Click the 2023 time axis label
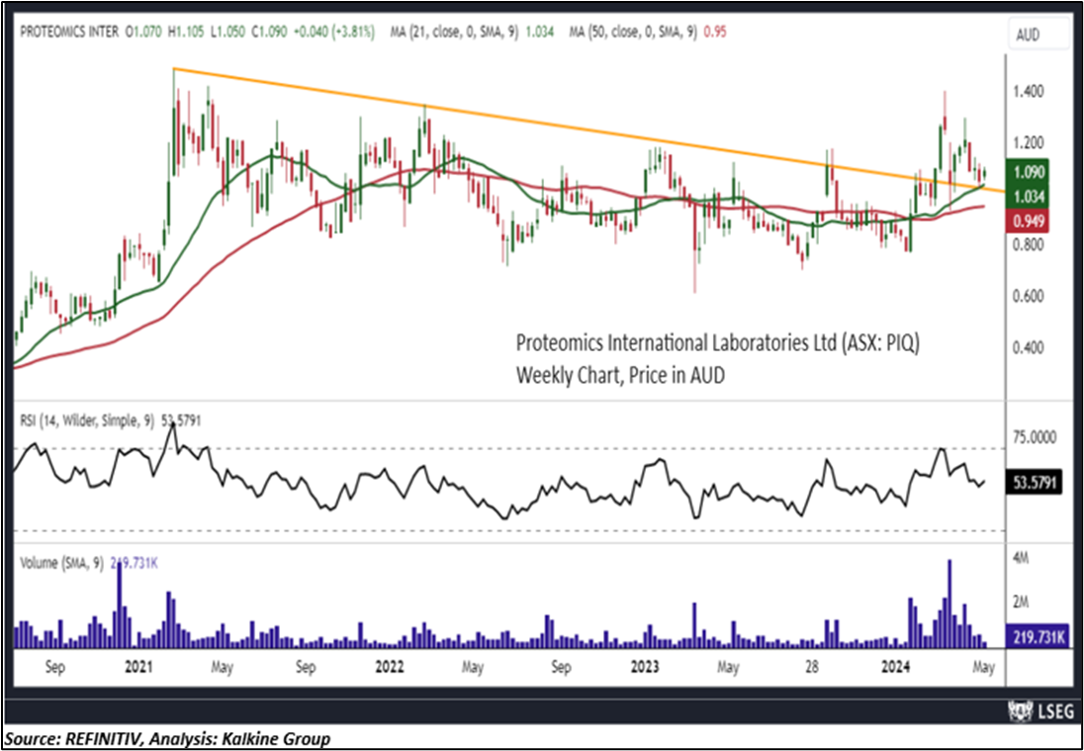 (646, 668)
